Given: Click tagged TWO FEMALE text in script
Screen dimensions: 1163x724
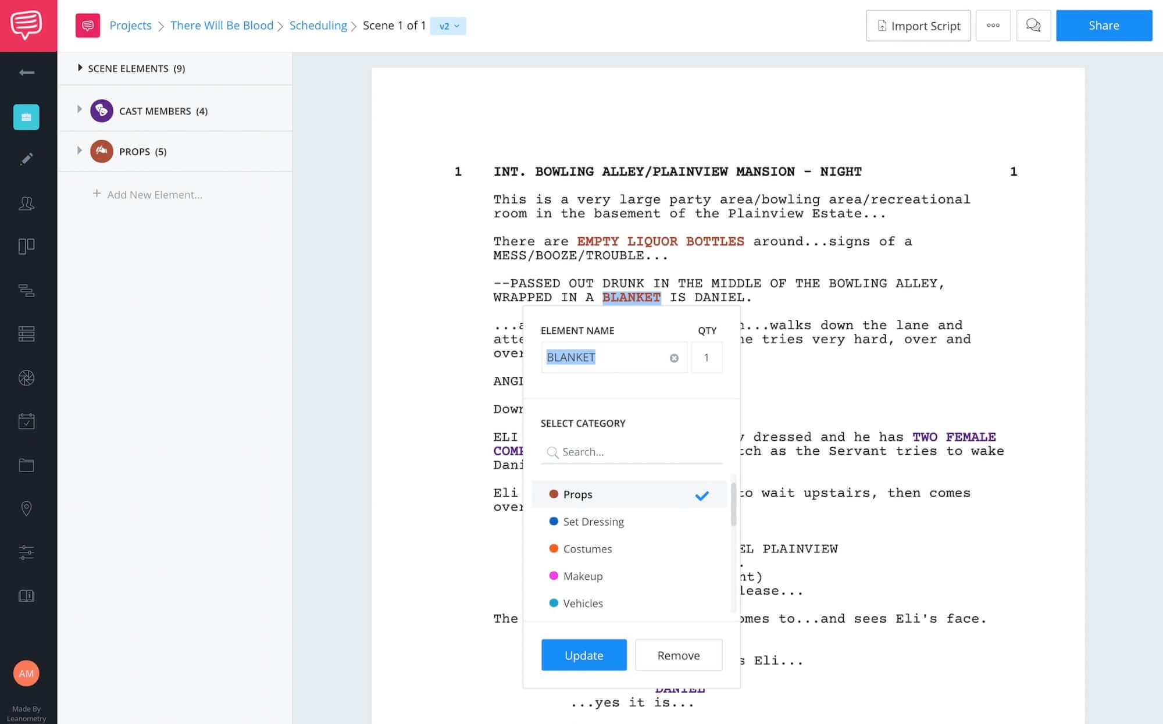Looking at the screenshot, I should tap(954, 437).
